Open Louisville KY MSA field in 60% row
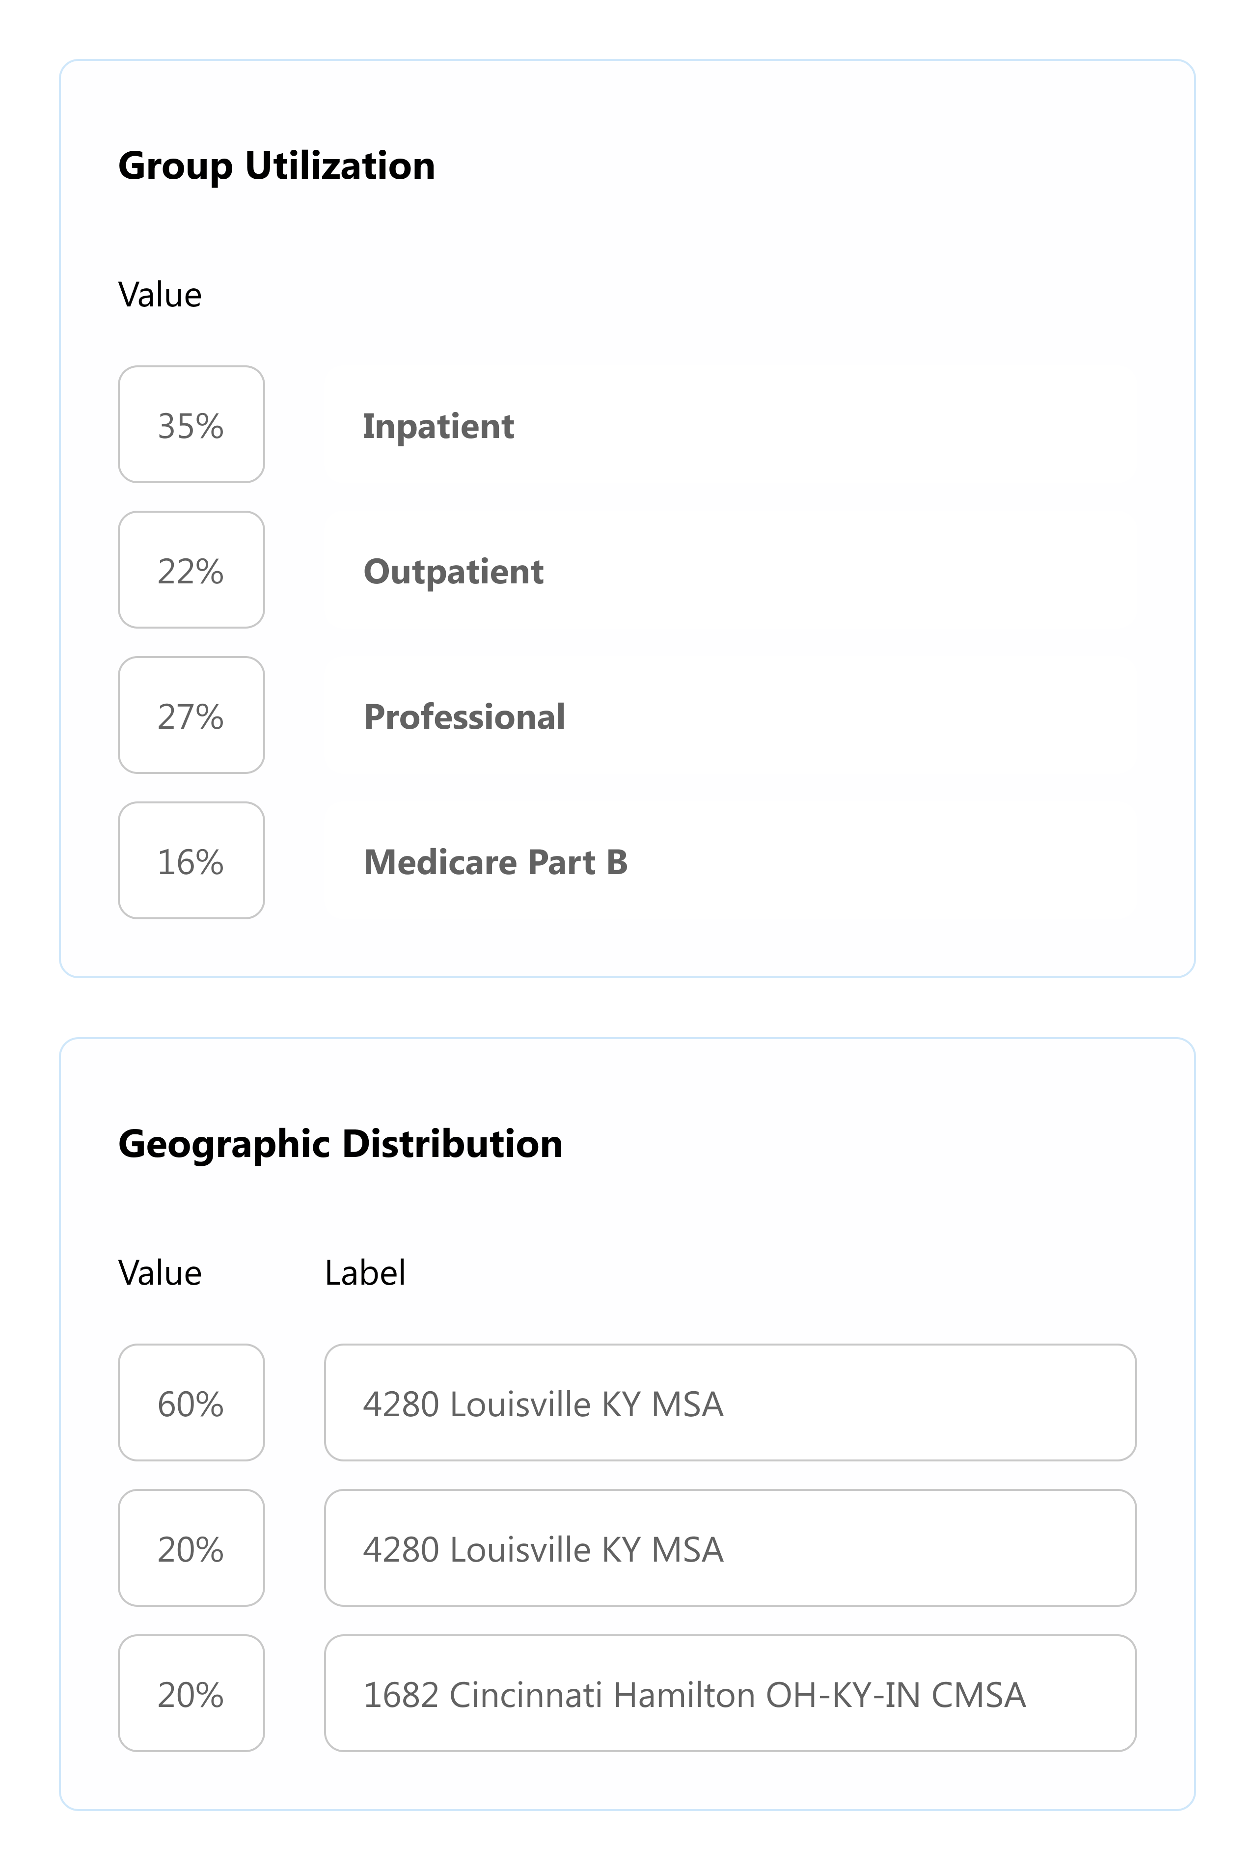 (729, 1403)
